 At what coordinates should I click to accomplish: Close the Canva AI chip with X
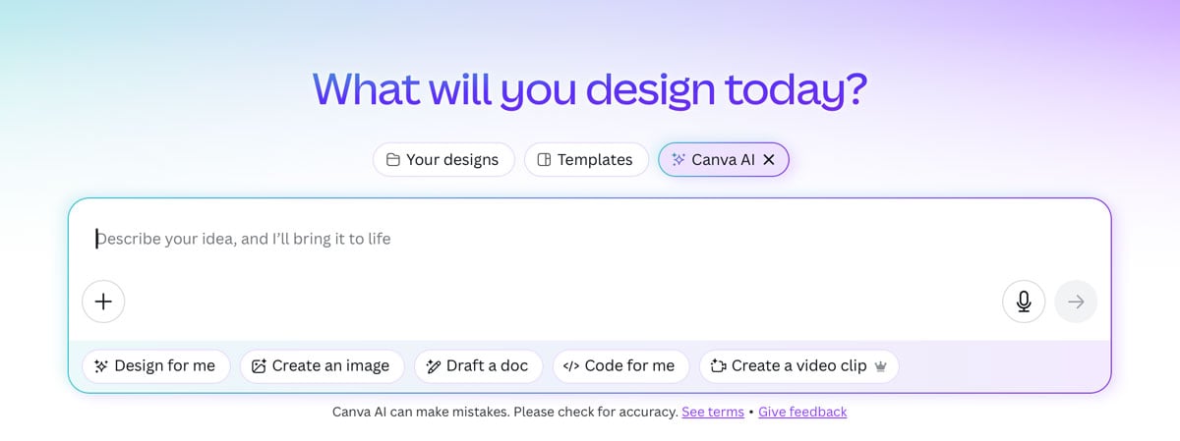tap(769, 159)
